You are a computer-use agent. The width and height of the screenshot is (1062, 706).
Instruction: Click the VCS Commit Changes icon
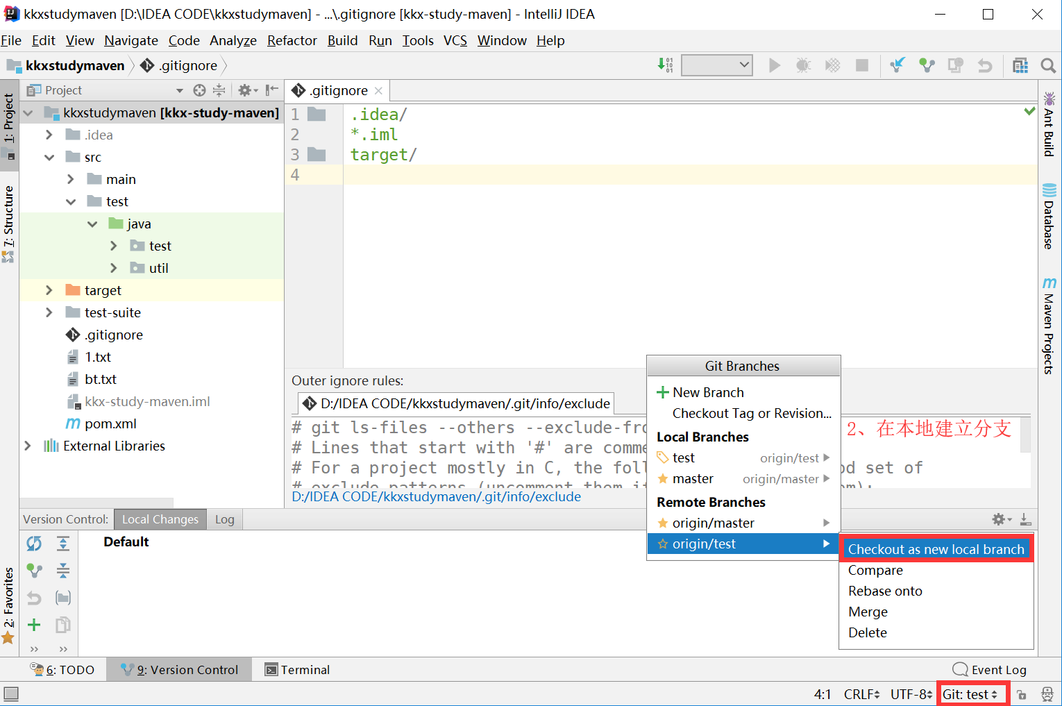pos(927,65)
